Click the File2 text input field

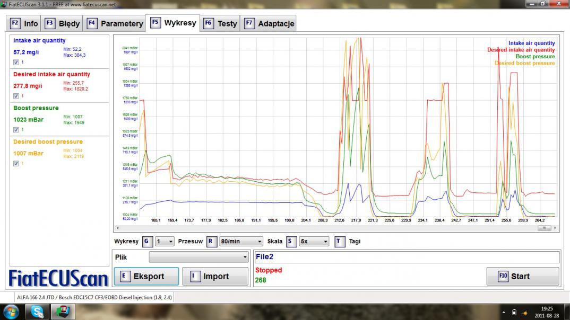coord(406,257)
